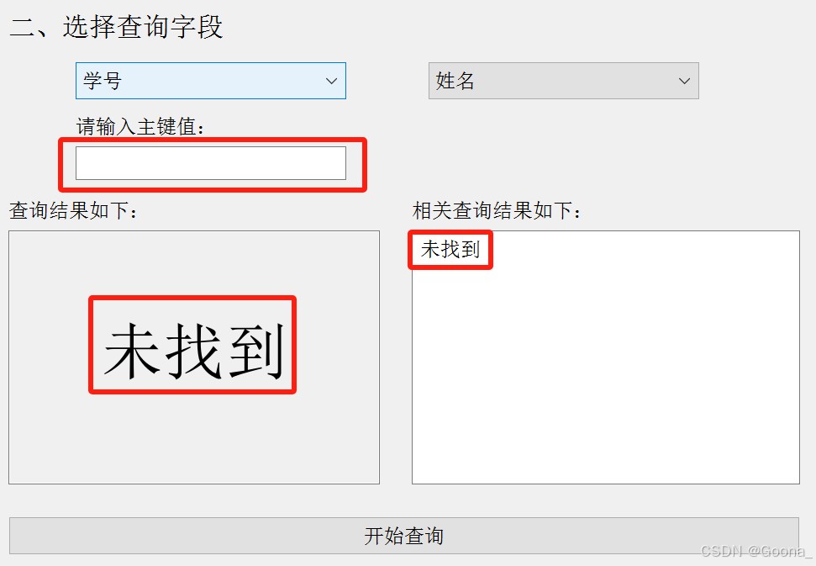816x566 pixels.
Task: Click the 二、选择查询字段 heading
Action: click(117, 27)
